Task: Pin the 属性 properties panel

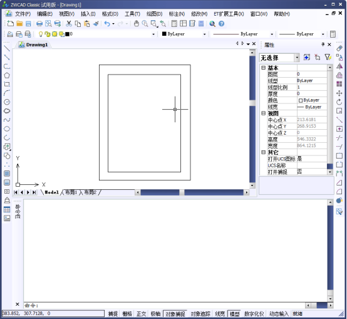Action: tap(323, 44)
